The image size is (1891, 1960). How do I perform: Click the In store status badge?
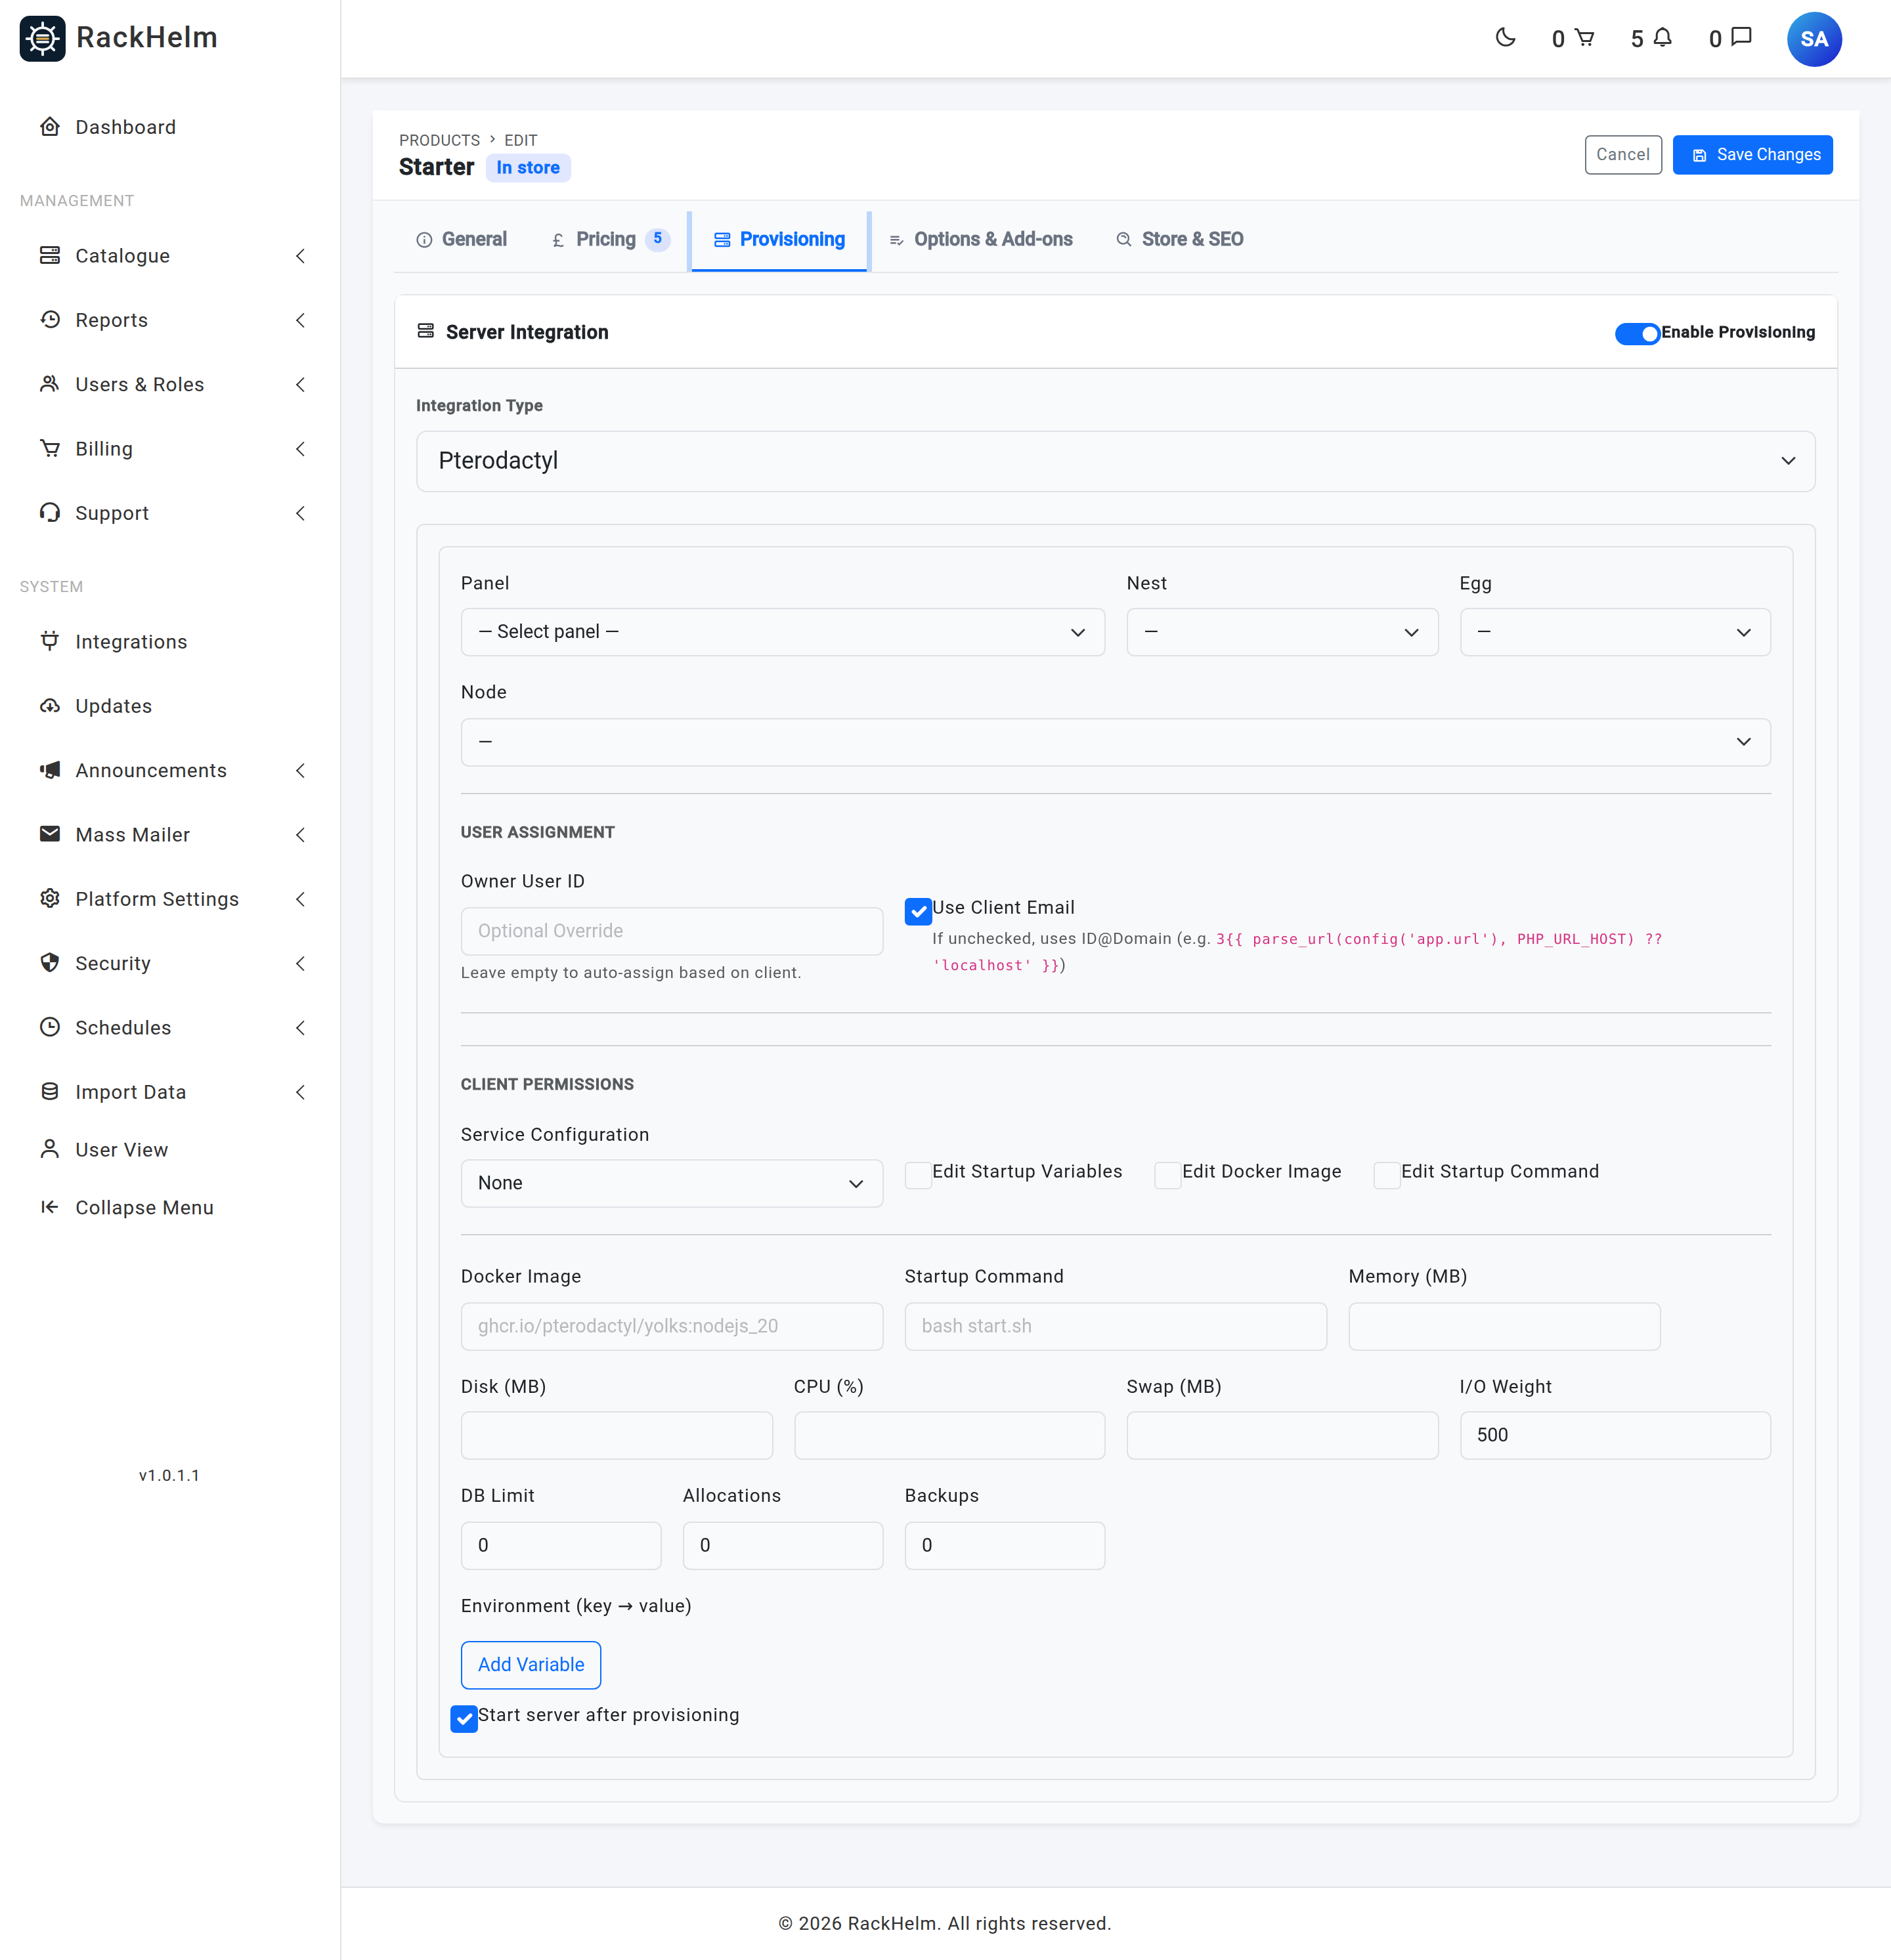click(x=527, y=168)
